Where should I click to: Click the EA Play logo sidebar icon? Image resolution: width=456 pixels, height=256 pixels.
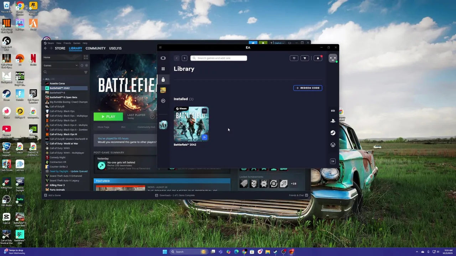(163, 101)
